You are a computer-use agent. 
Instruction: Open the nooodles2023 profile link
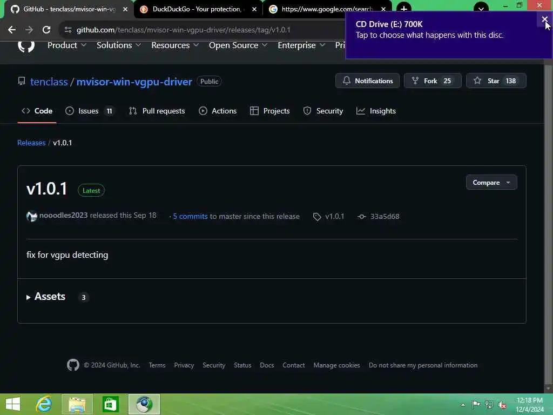click(x=64, y=215)
